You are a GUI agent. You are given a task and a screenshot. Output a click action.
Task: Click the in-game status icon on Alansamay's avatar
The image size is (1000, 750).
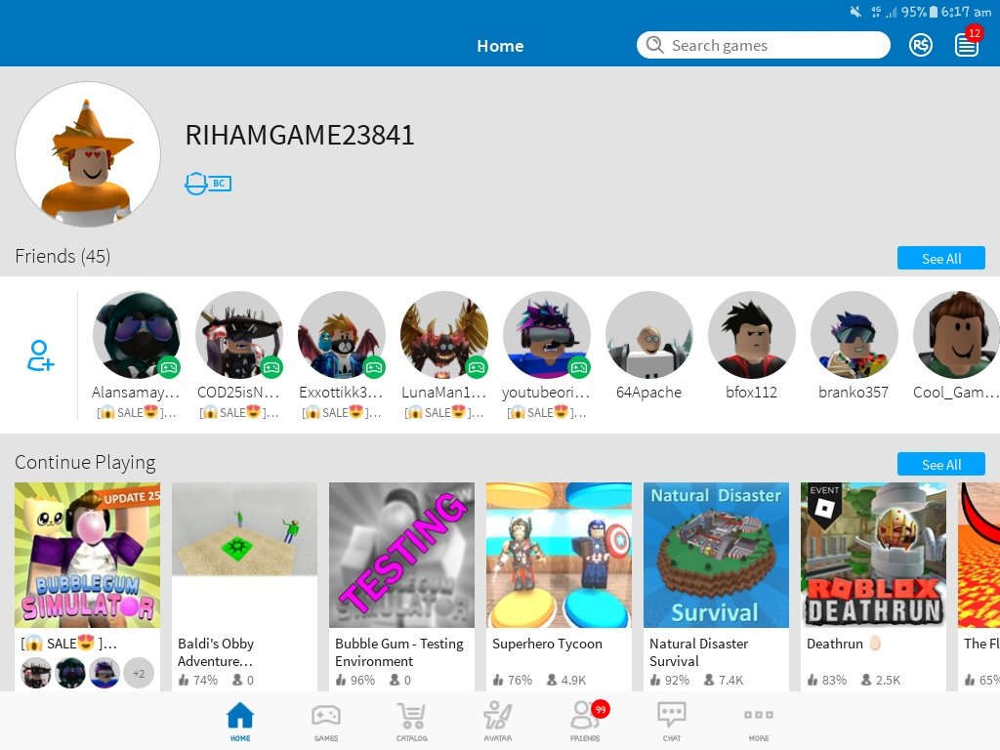[x=168, y=367]
